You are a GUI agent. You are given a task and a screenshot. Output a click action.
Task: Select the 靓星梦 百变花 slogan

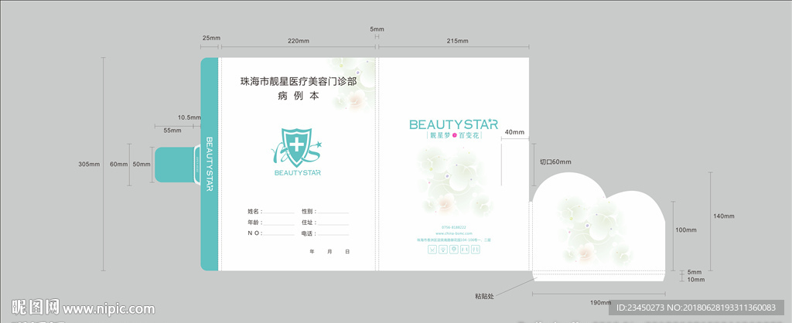tap(453, 136)
